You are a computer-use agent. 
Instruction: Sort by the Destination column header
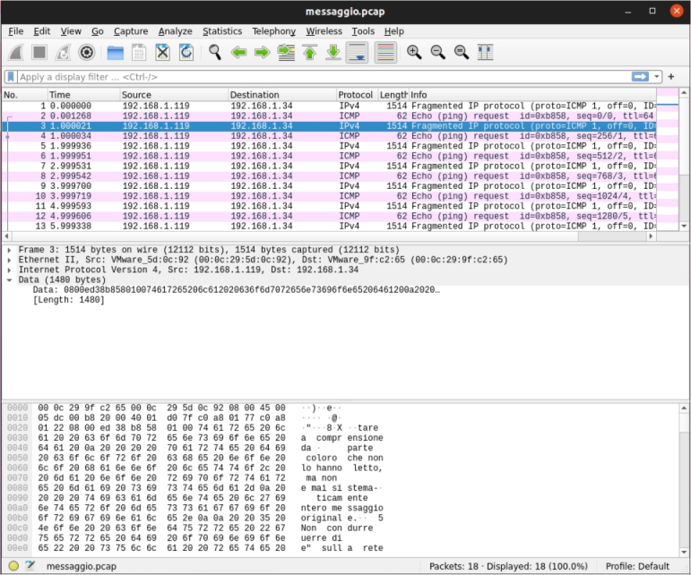[x=282, y=95]
